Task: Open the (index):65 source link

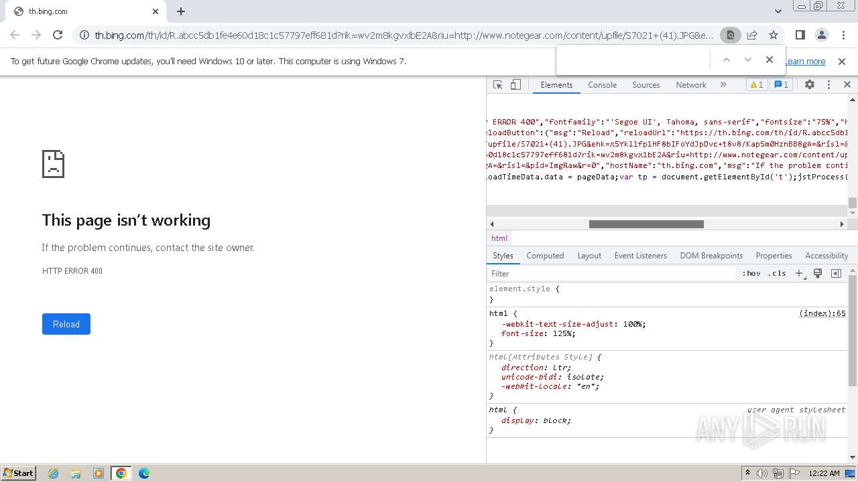Action: tap(822, 313)
